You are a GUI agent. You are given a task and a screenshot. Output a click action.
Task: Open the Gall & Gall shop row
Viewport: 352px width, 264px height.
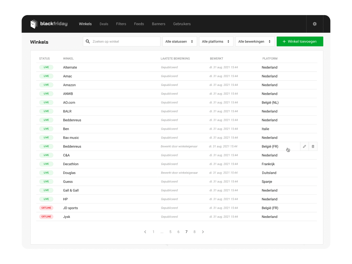pyautogui.click(x=177, y=190)
